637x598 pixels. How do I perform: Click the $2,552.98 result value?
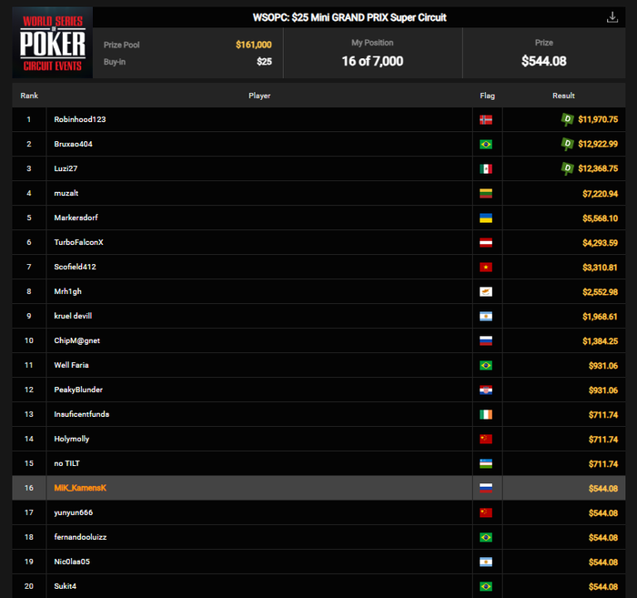(600, 292)
